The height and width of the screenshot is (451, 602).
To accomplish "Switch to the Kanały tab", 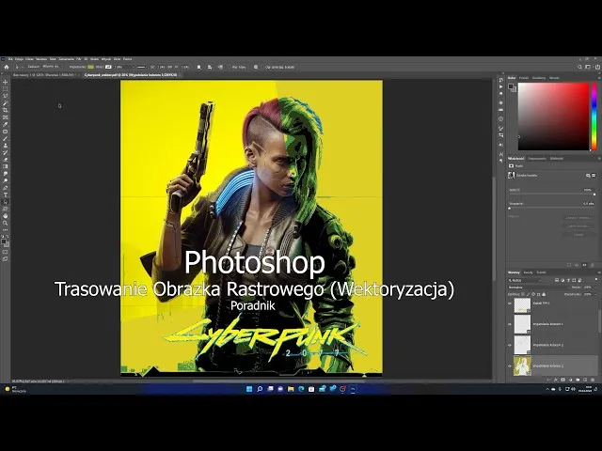I will point(529,272).
